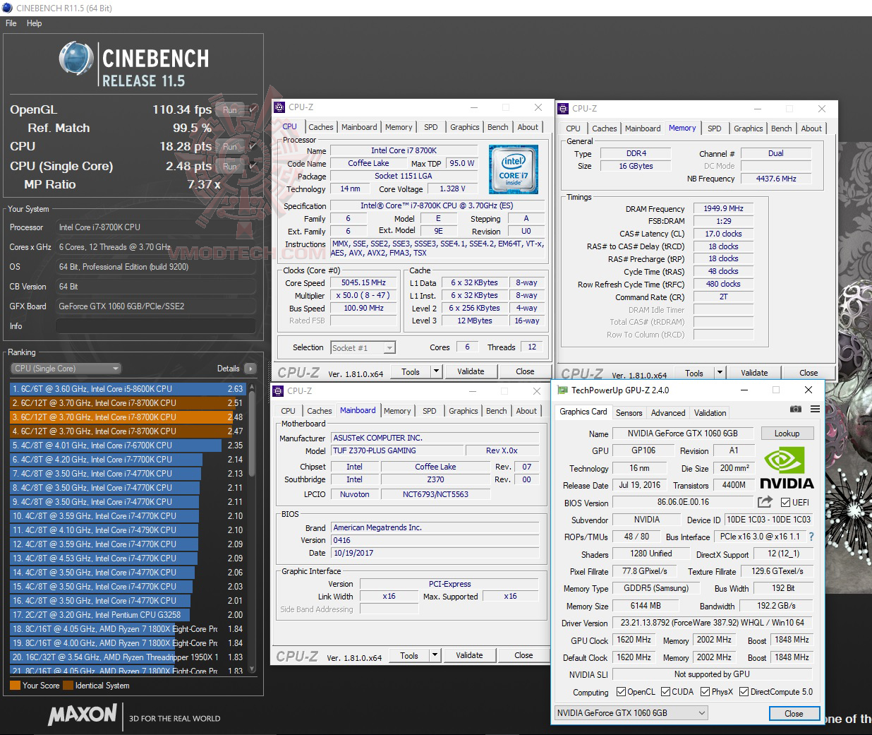Open the Tools dropdown in CPU-Z
This screenshot has width=872, height=735.
(435, 371)
